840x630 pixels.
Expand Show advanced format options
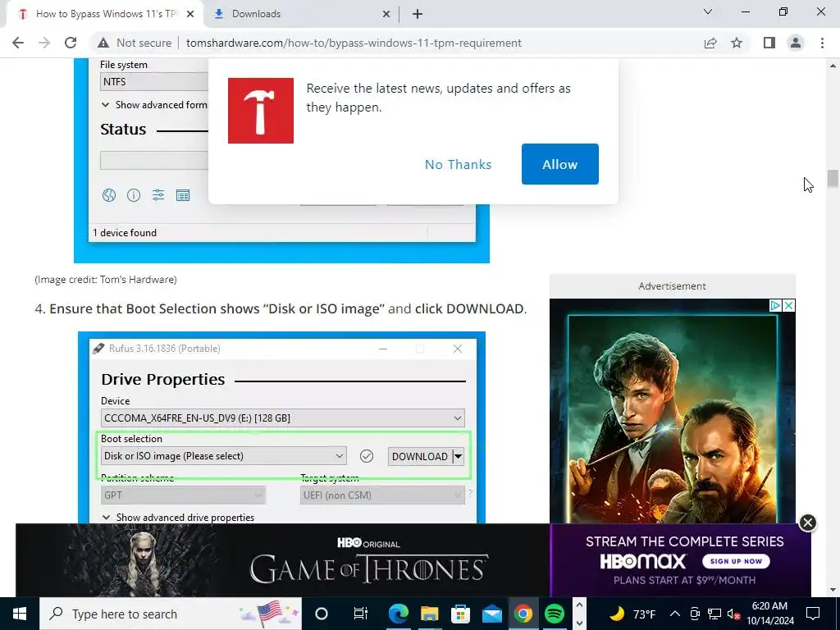pos(154,105)
